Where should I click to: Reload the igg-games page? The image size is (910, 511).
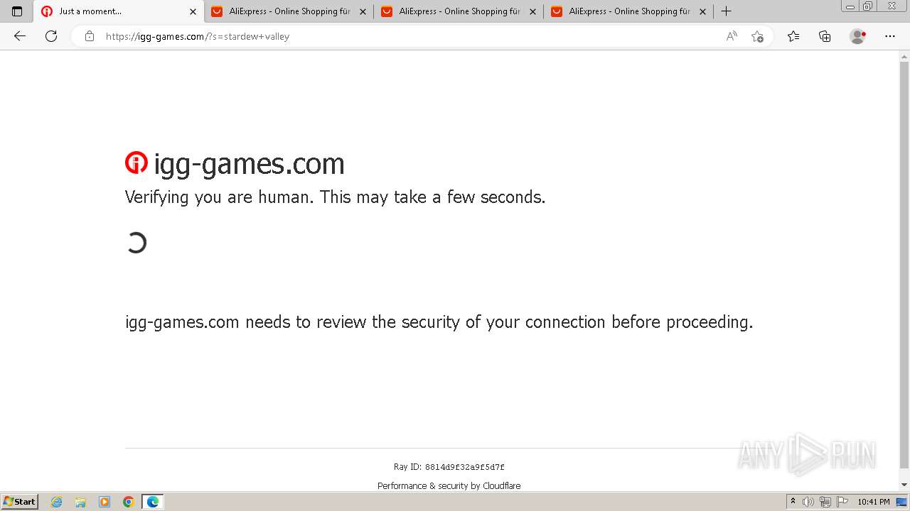(51, 36)
